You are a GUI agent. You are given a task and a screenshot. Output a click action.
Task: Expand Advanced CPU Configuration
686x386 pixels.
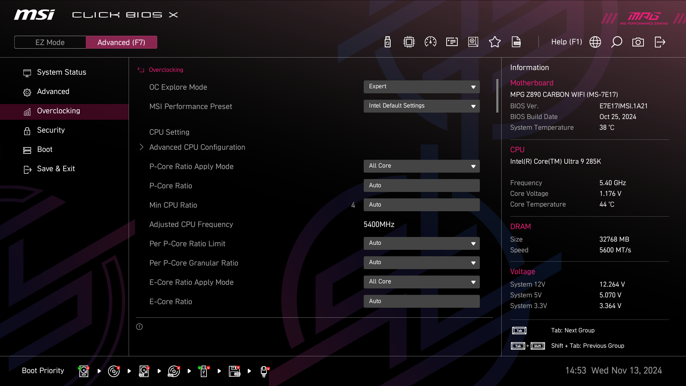(197, 147)
